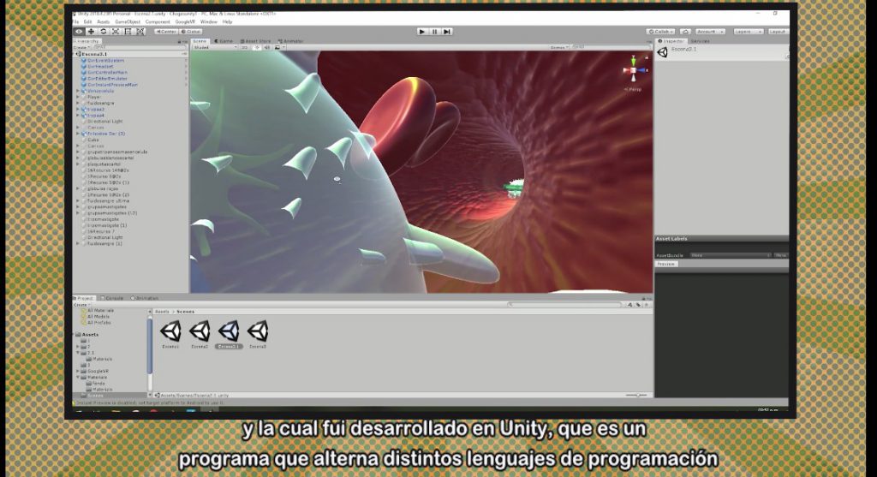Viewport: 877px width, 477px height.
Task: Switch to the Animator tab
Action: [x=291, y=41]
